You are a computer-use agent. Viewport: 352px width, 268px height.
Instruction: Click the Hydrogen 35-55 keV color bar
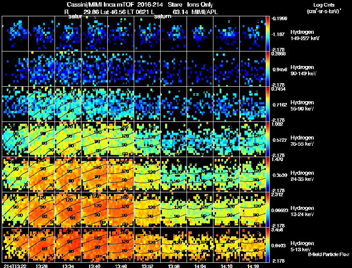(x=268, y=139)
